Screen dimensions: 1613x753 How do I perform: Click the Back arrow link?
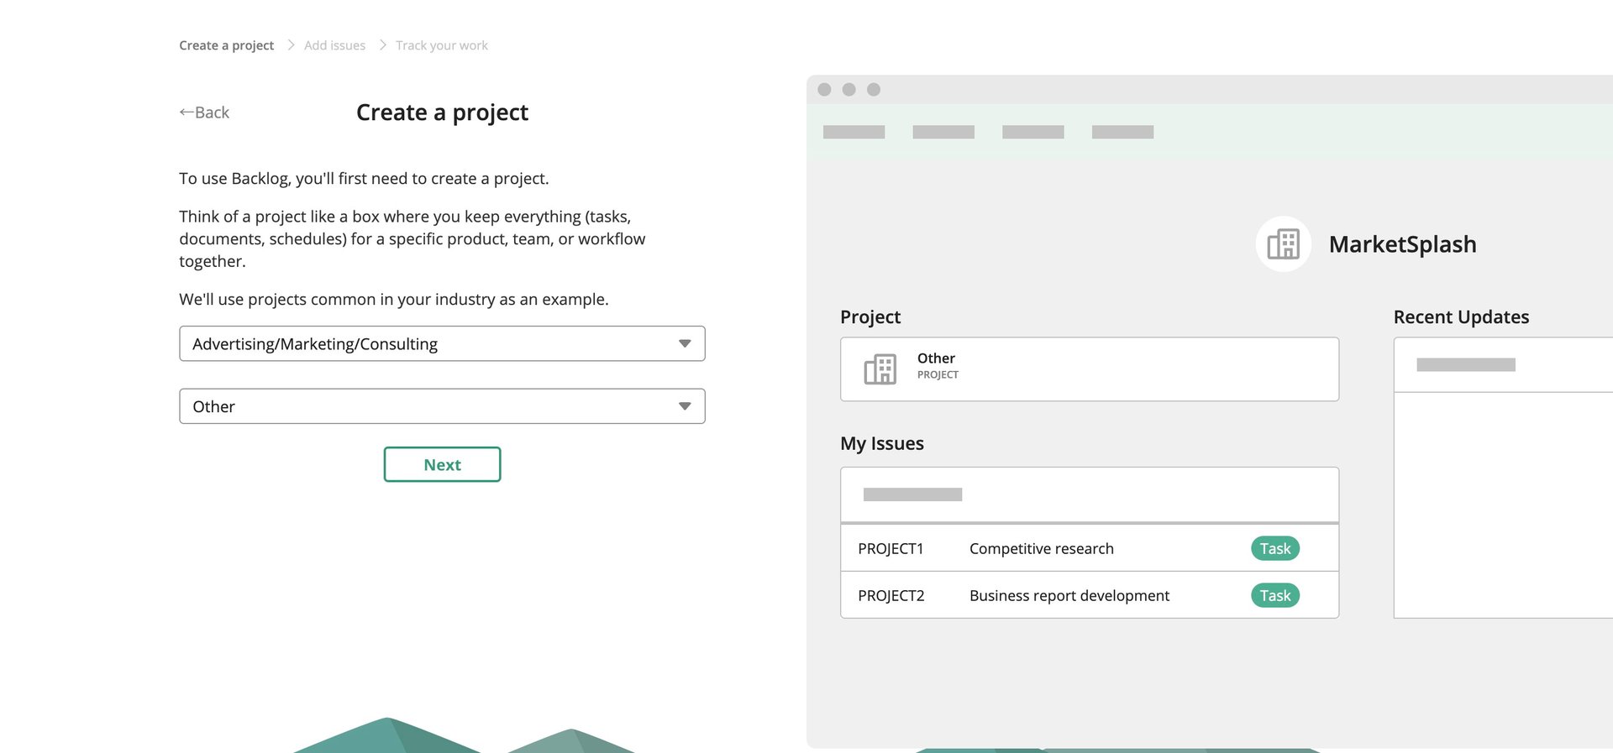(x=204, y=112)
